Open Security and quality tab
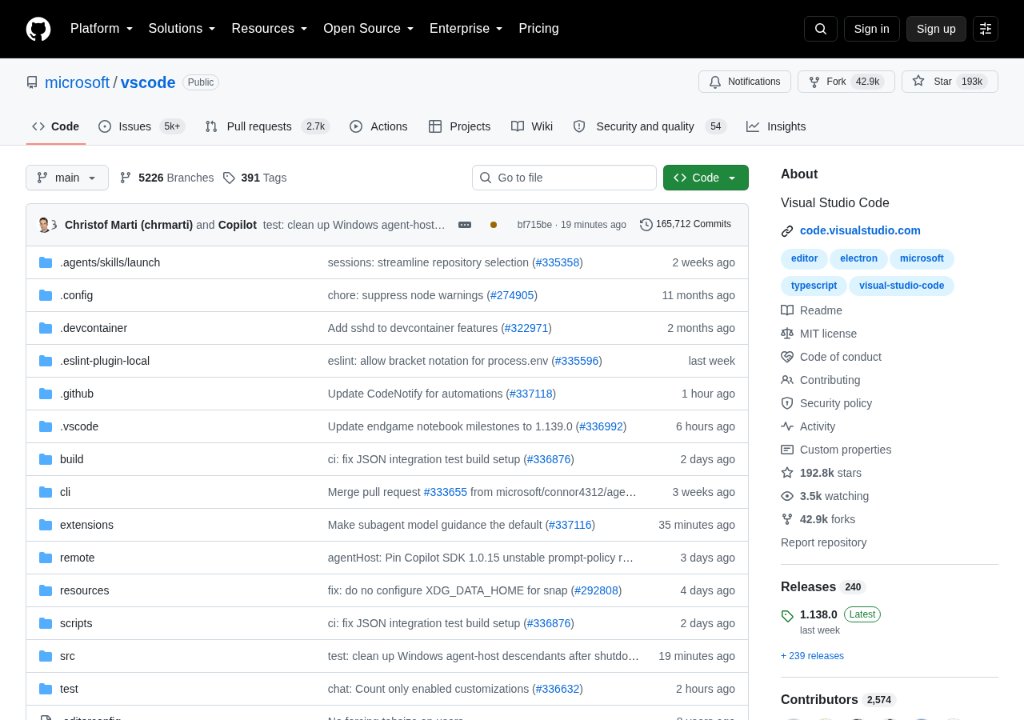The height and width of the screenshot is (720, 1024). point(650,126)
